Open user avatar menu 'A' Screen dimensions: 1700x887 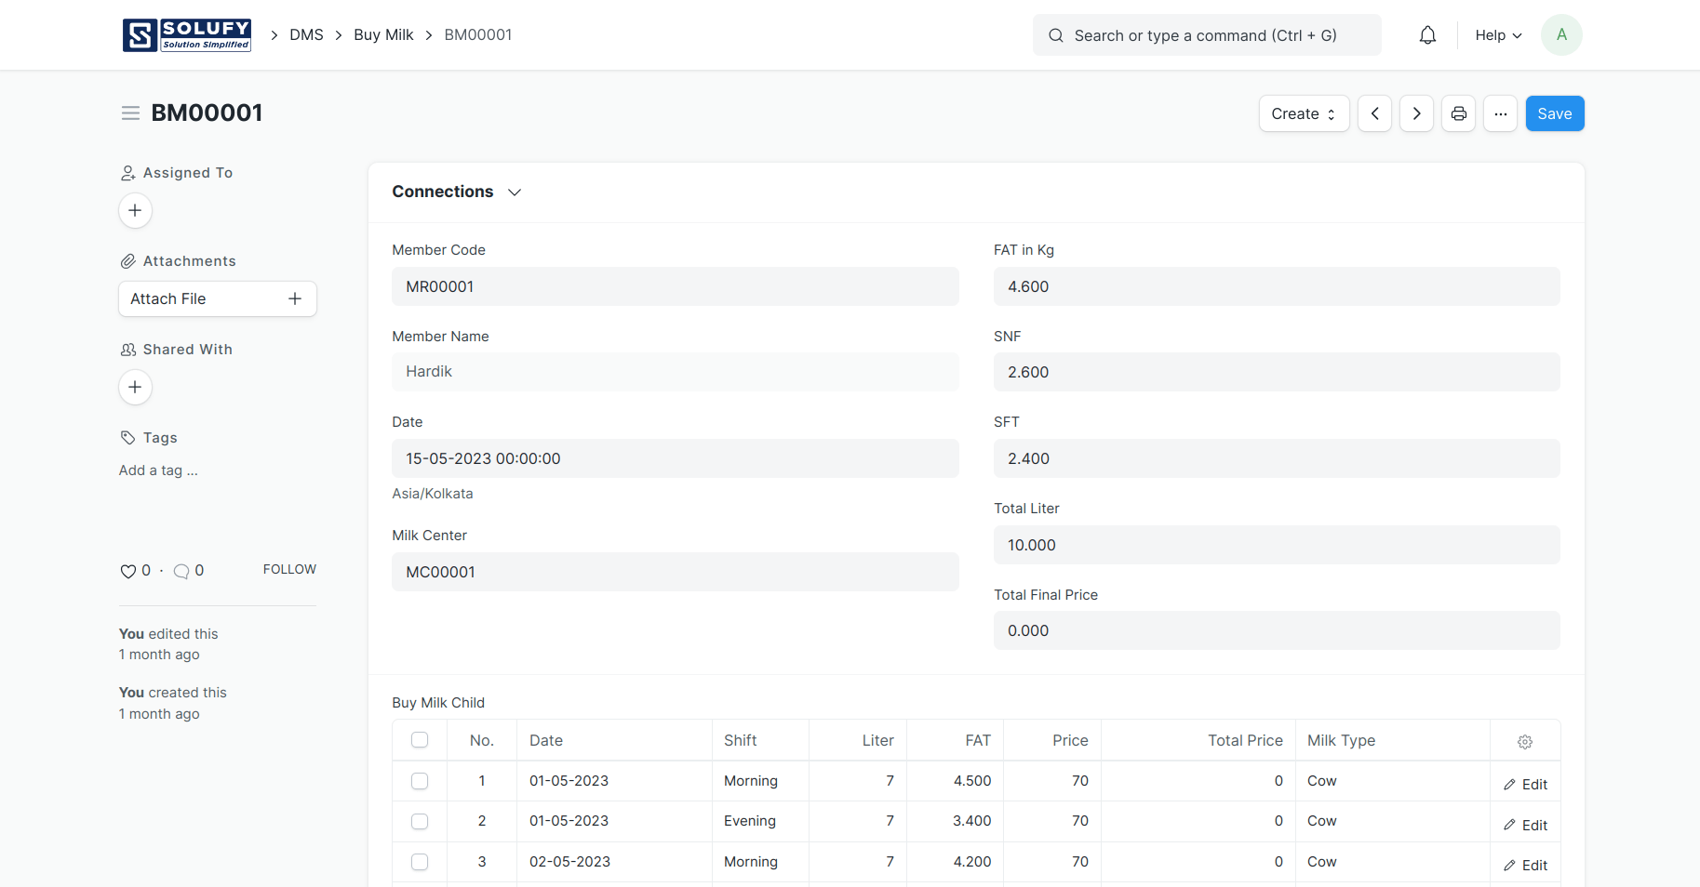1561,35
